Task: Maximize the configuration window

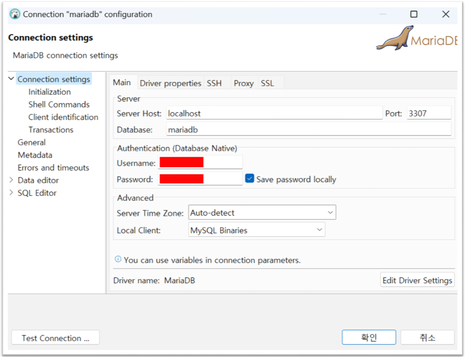Action: click(414, 14)
